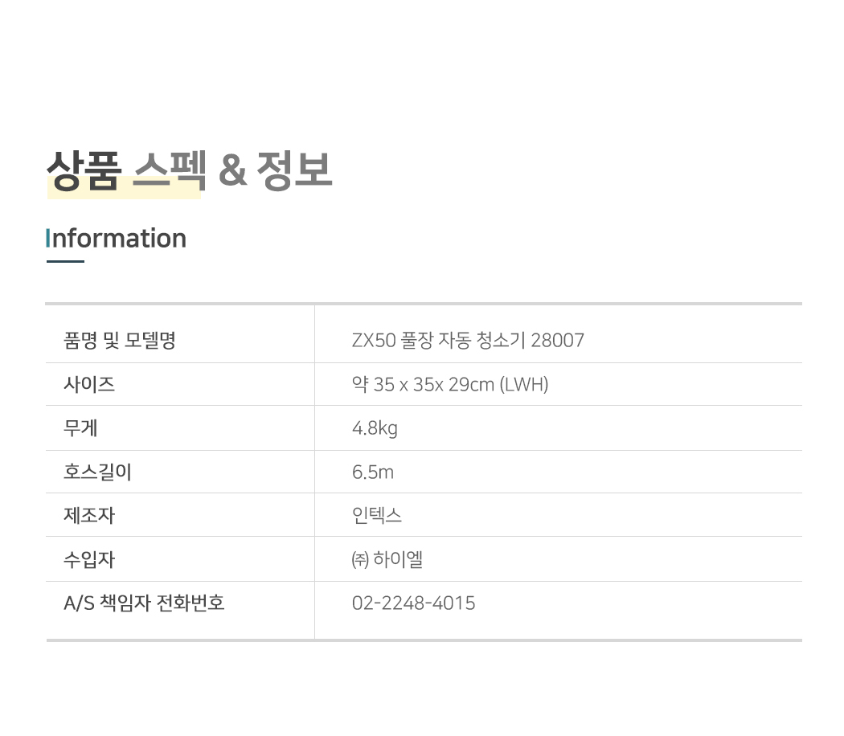Click the '제조자' row label

click(89, 515)
